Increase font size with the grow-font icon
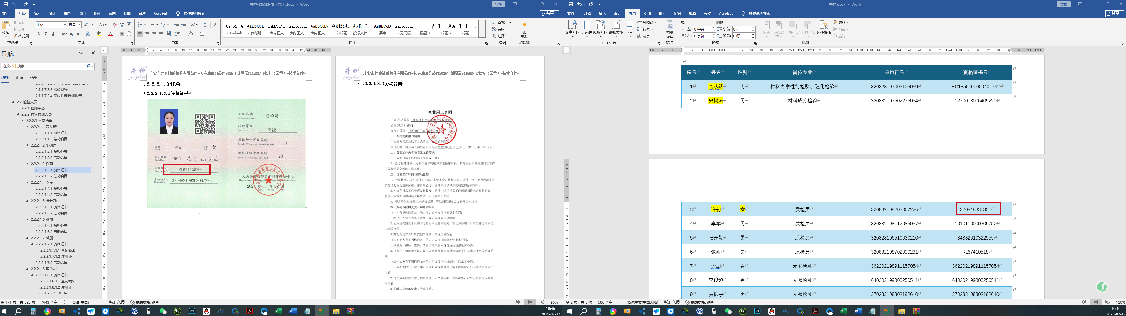 point(86,25)
